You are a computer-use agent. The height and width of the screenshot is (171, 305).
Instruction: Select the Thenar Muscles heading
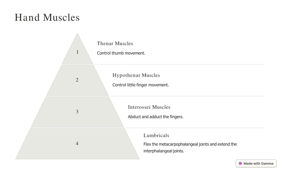pyautogui.click(x=115, y=44)
